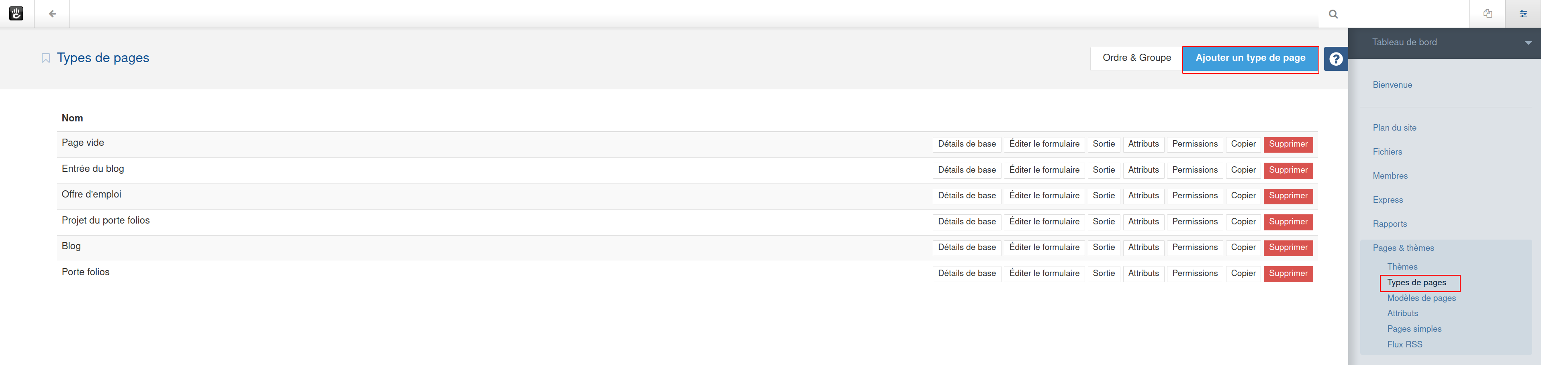Open the Fichiers sidebar item
Viewport: 1541px width, 365px height.
point(1387,152)
